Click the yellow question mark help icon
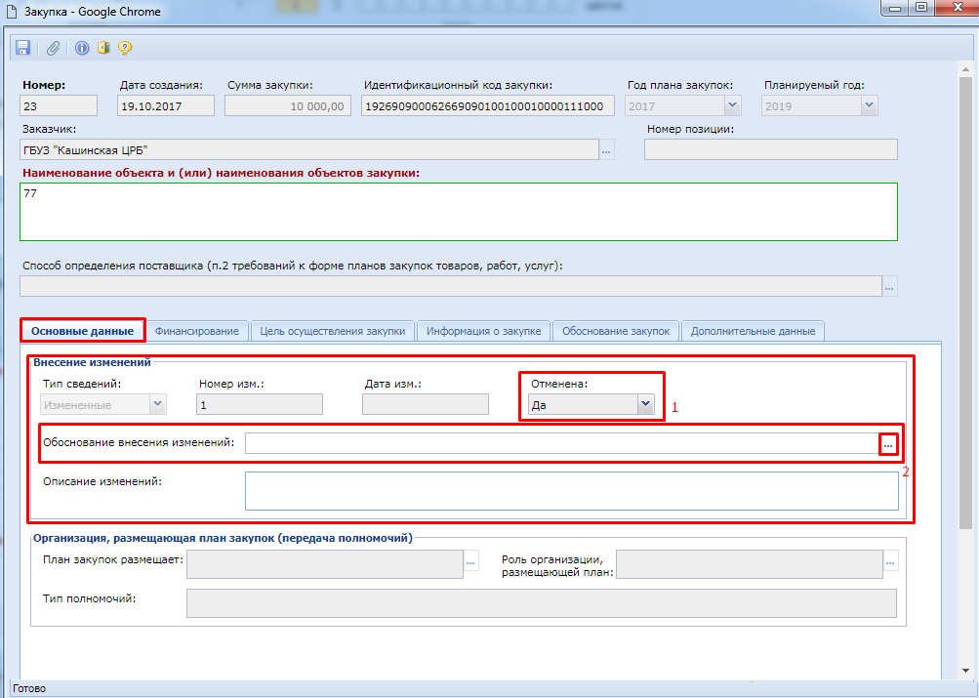979x698 pixels. (125, 48)
